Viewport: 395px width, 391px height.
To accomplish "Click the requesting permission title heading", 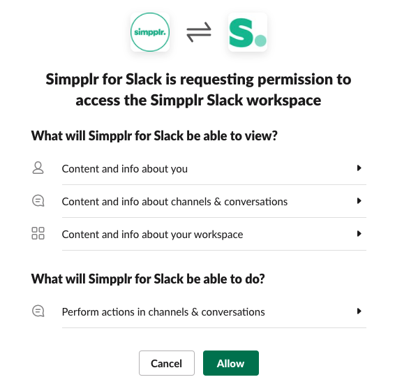I will [198, 90].
